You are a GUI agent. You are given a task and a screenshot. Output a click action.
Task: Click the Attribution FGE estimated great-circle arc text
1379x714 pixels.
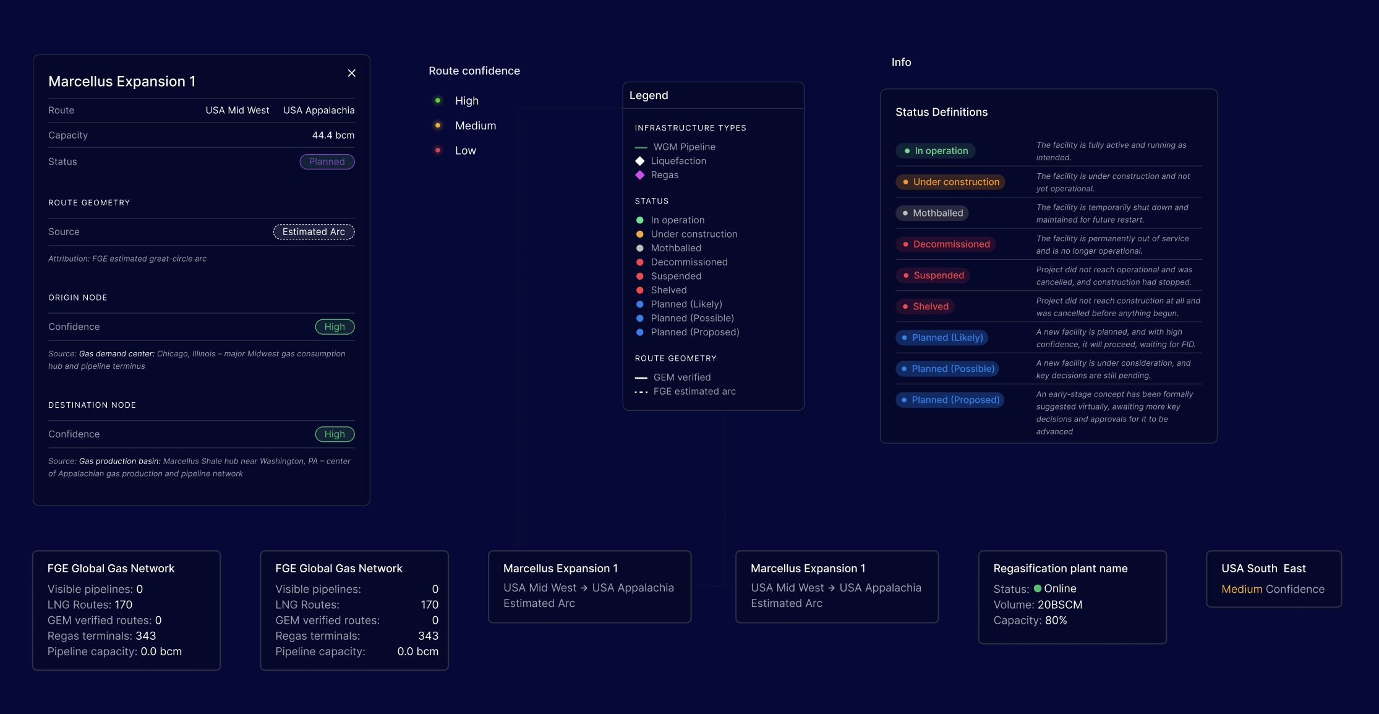(x=127, y=259)
